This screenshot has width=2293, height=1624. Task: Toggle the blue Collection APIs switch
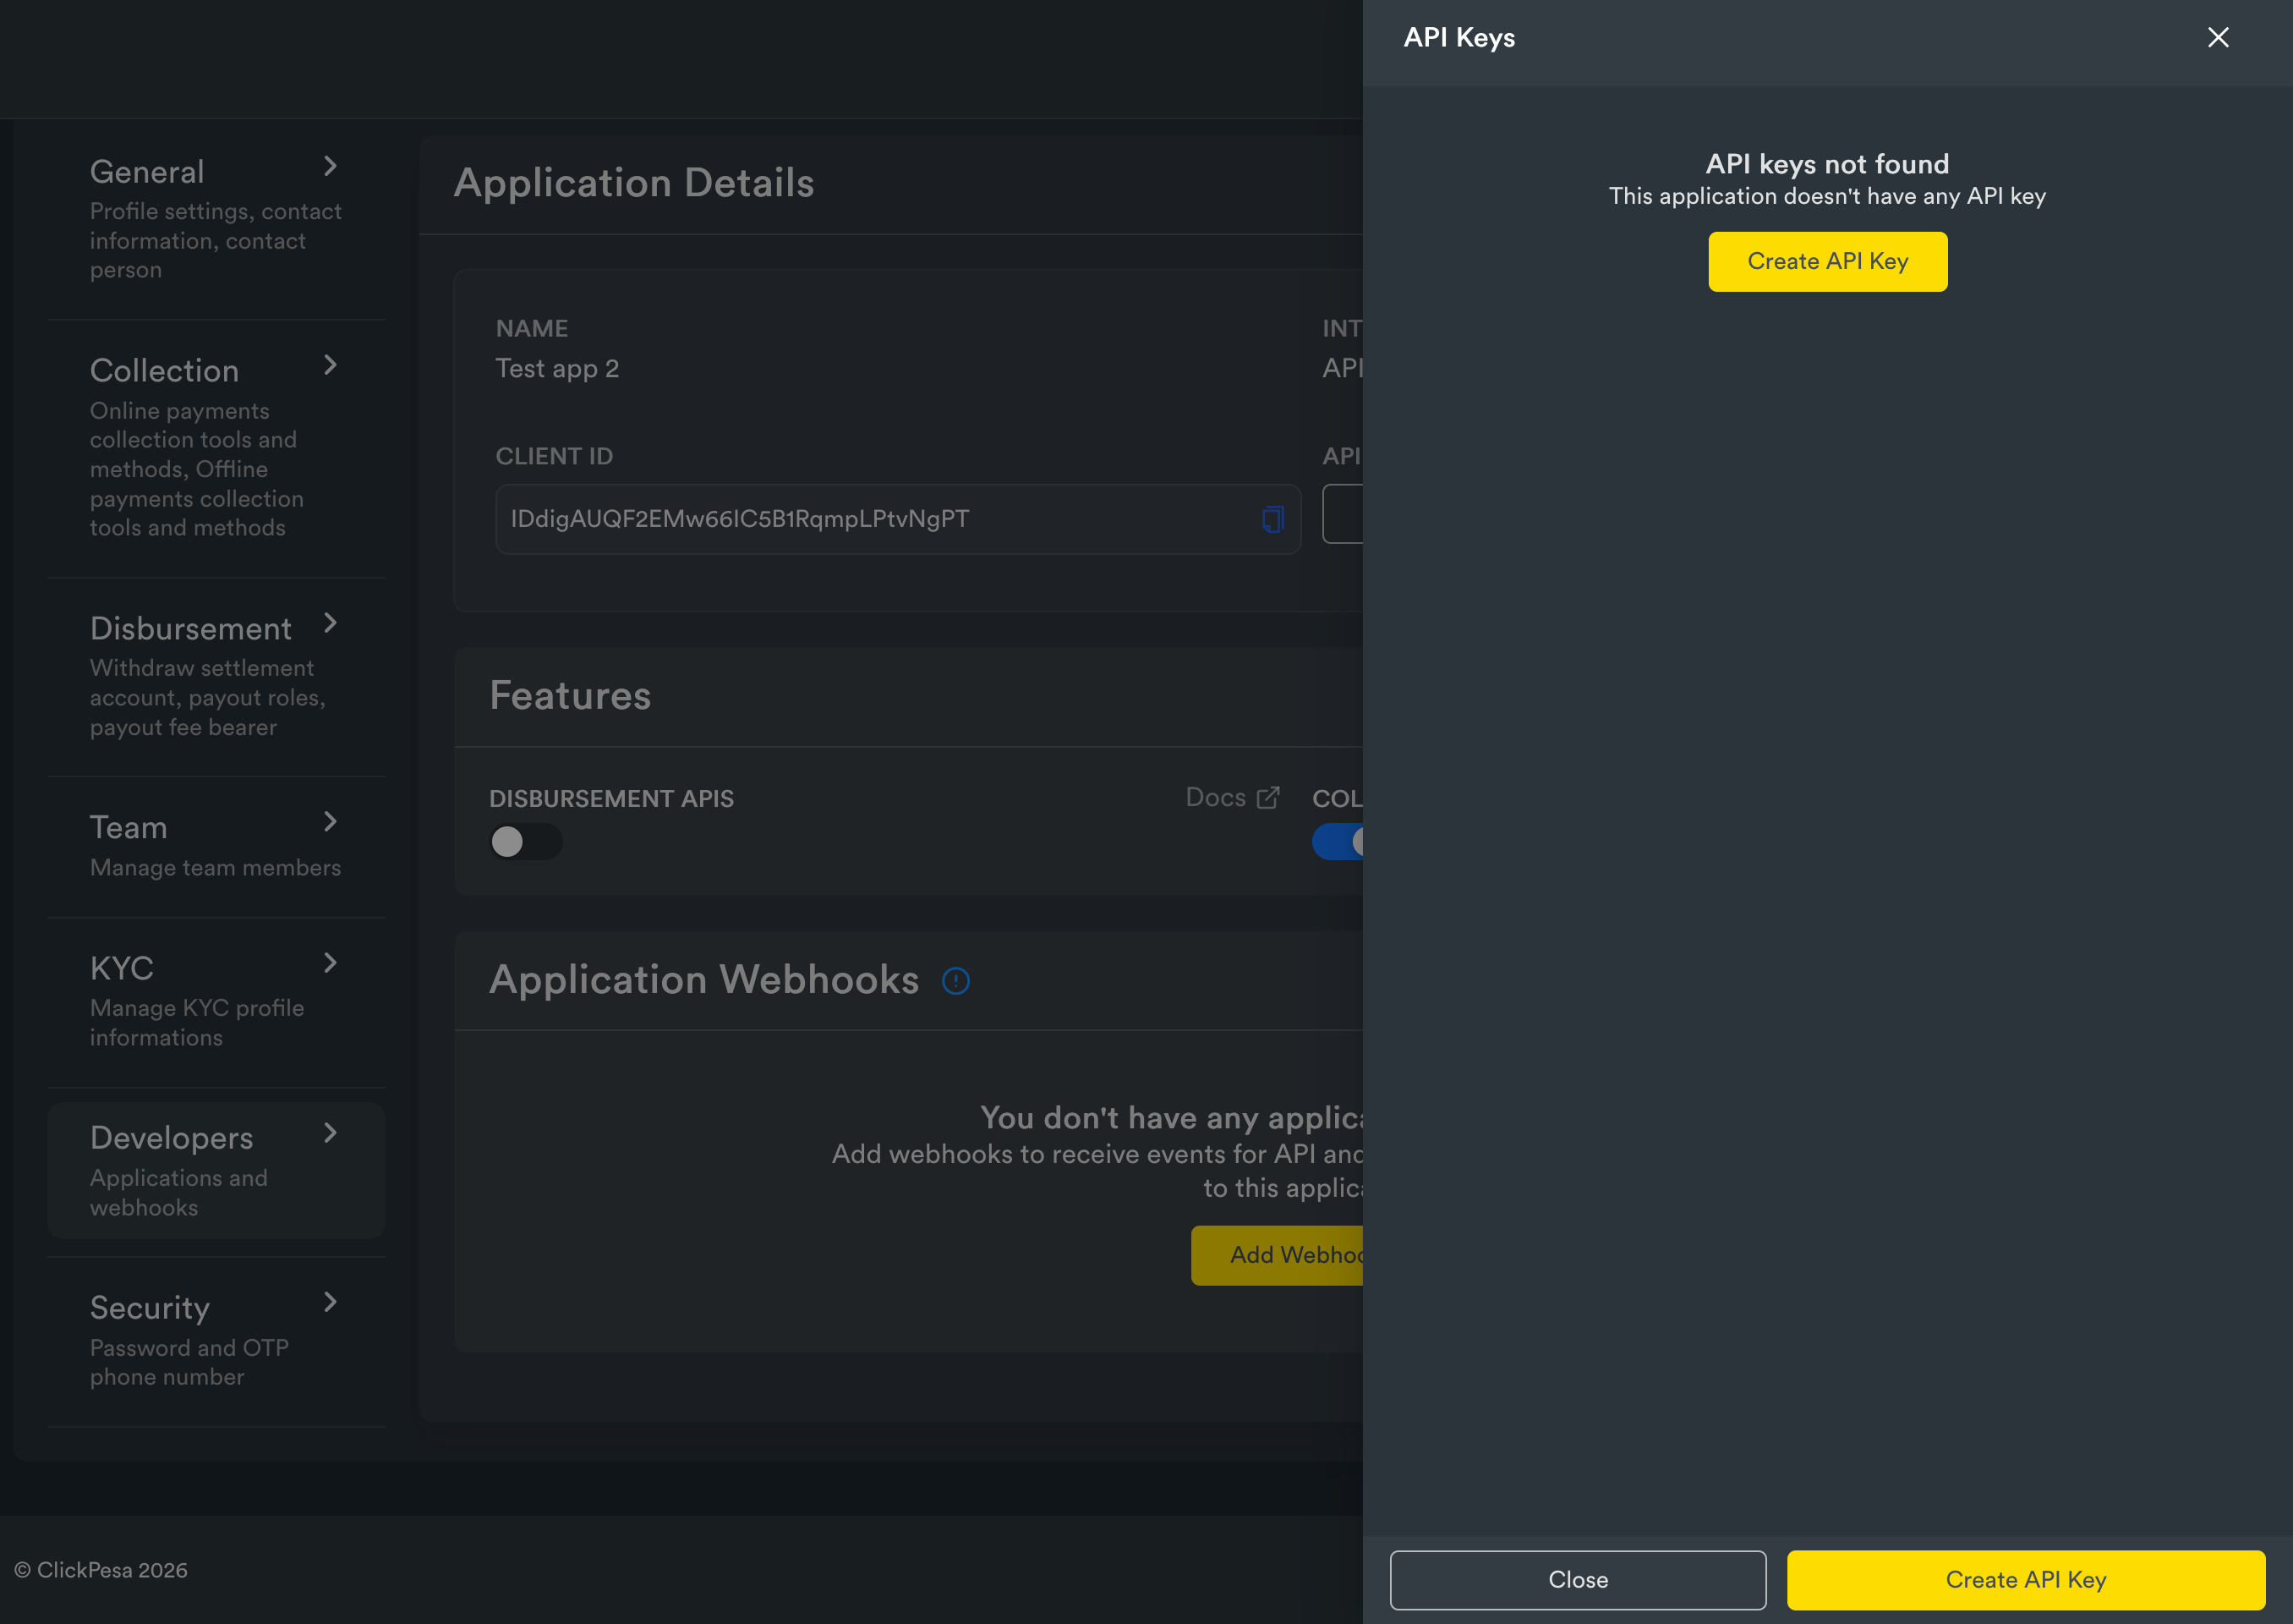click(1338, 842)
